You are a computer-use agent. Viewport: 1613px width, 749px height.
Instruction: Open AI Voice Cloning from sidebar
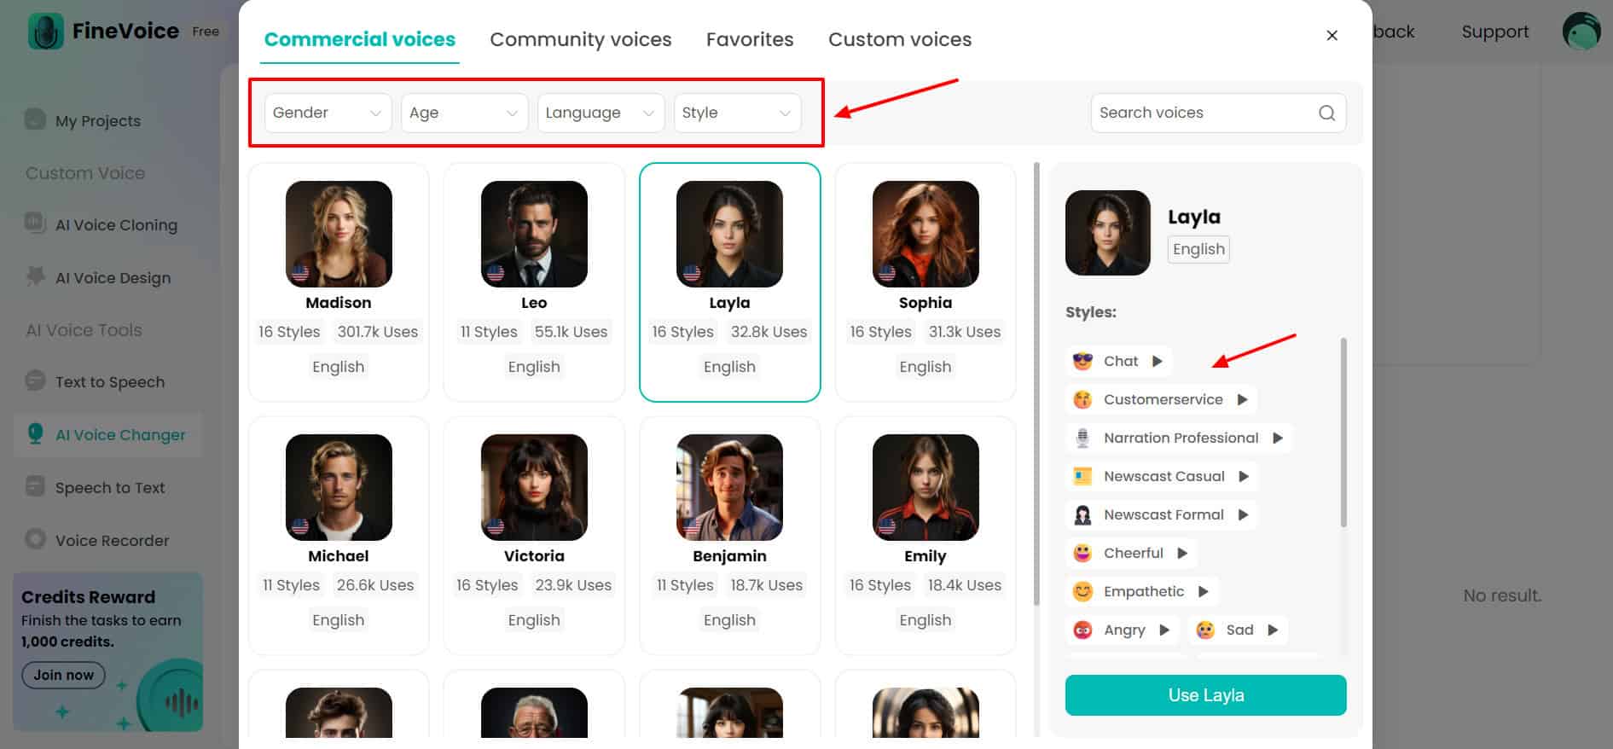pyautogui.click(x=116, y=225)
